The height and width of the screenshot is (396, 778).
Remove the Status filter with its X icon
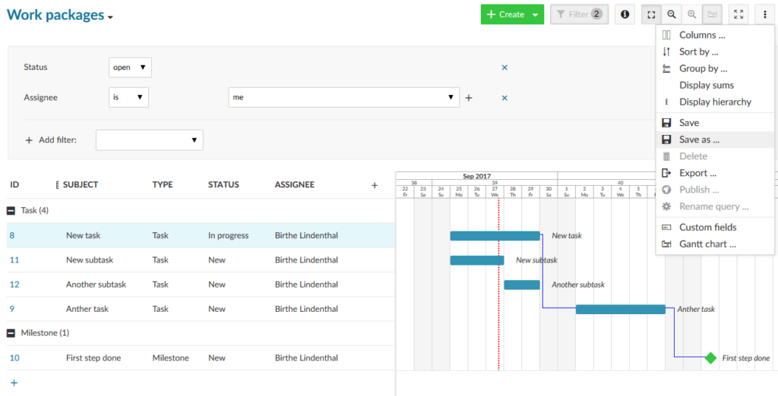pyautogui.click(x=504, y=68)
